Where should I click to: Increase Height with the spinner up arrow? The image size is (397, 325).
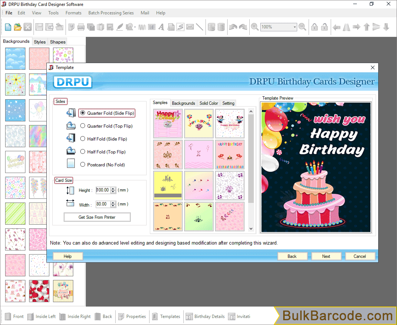coord(113,189)
